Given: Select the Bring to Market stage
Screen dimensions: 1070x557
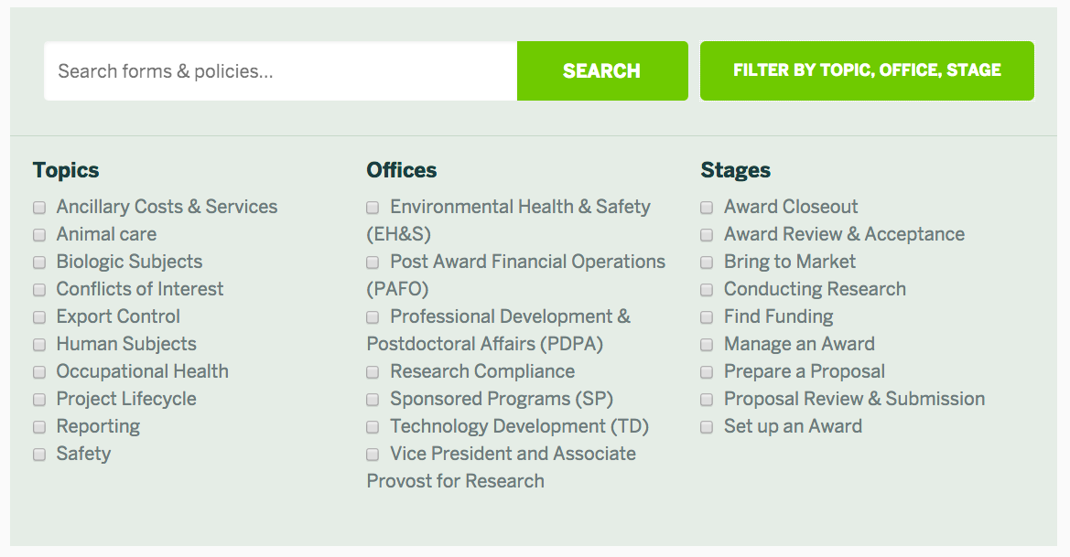Looking at the screenshot, I should pyautogui.click(x=707, y=262).
